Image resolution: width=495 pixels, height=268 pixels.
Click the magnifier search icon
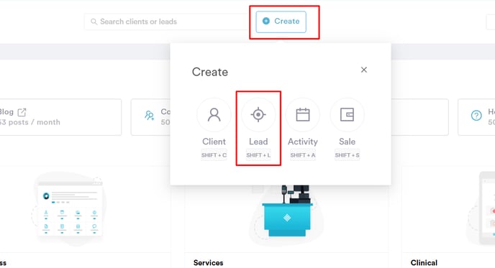pos(94,22)
